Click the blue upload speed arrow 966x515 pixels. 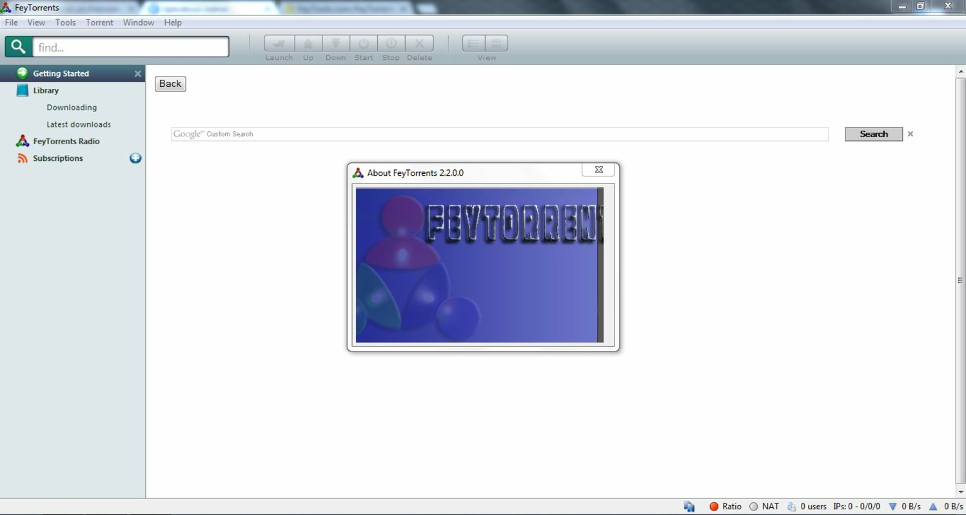tap(932, 507)
